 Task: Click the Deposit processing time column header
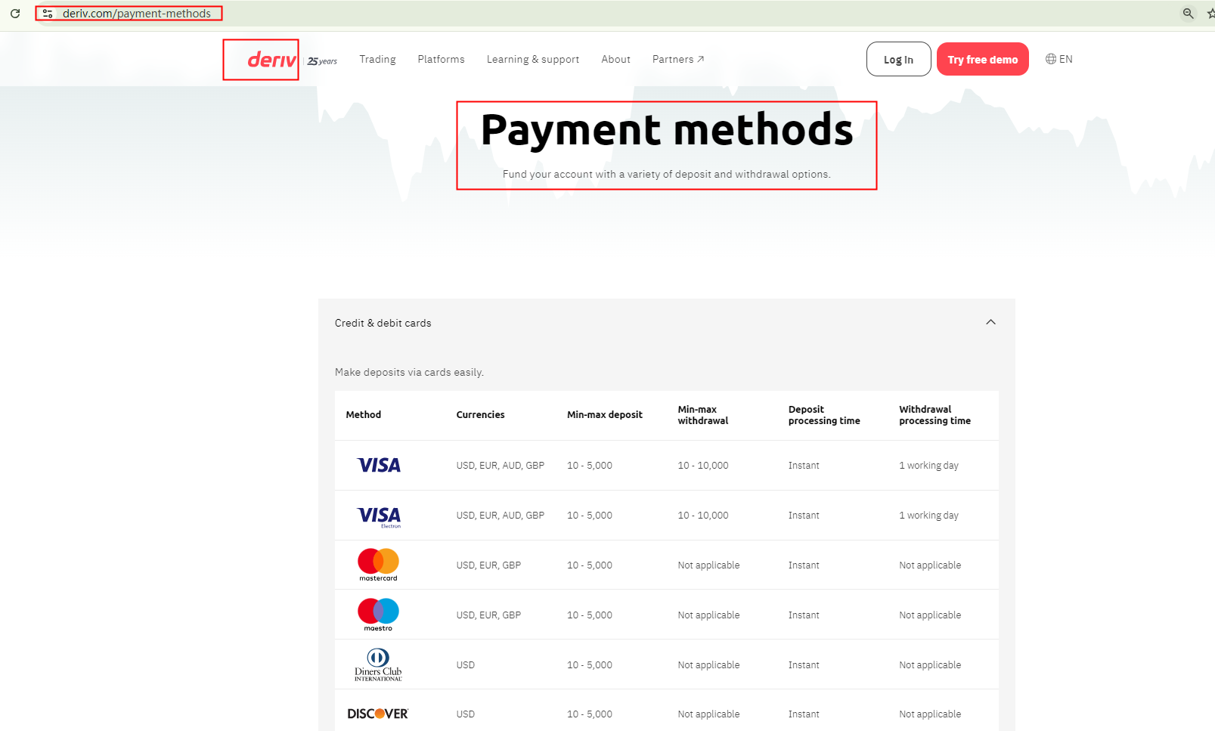824,415
